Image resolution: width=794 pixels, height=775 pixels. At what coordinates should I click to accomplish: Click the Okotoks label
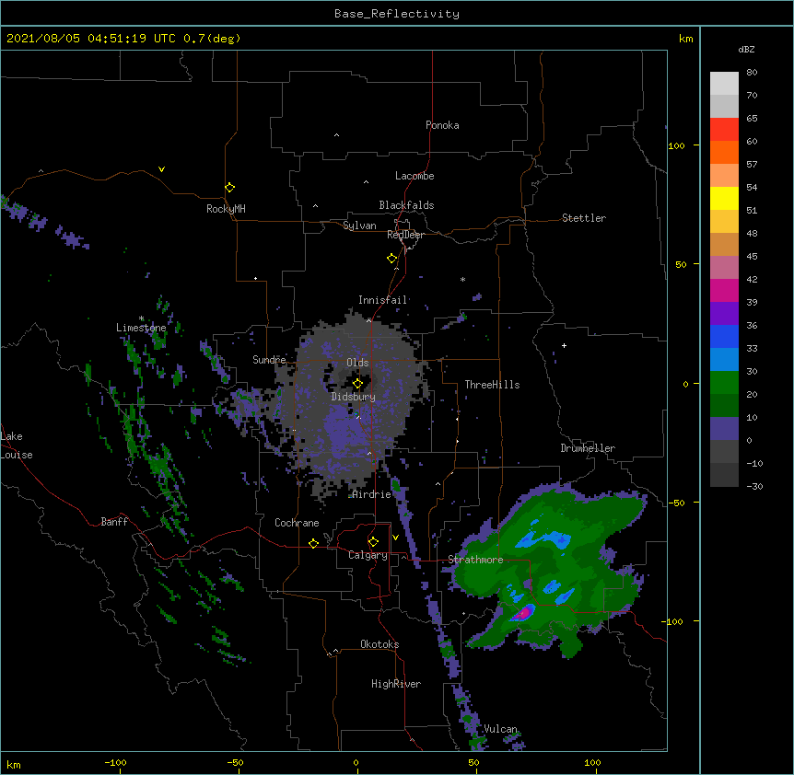coord(379,644)
